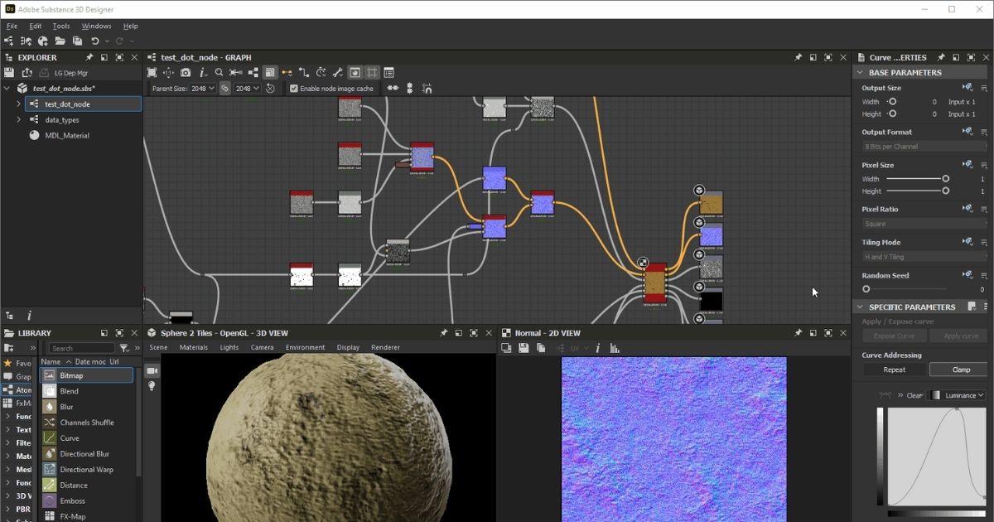Reset parent size with the clock-arrow icon

coord(270,89)
